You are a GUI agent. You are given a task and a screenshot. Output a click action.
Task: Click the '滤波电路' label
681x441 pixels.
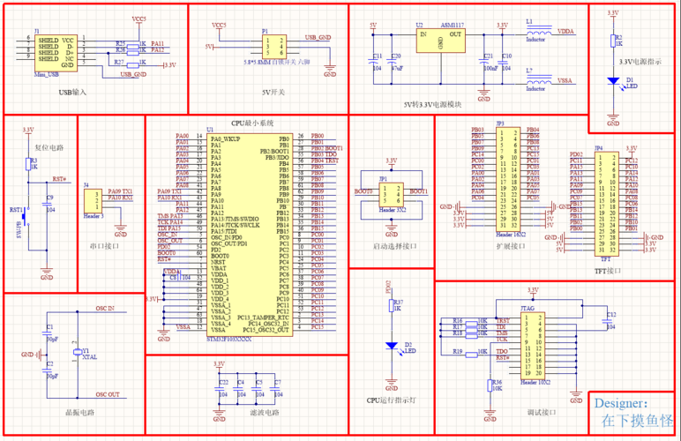265,413
